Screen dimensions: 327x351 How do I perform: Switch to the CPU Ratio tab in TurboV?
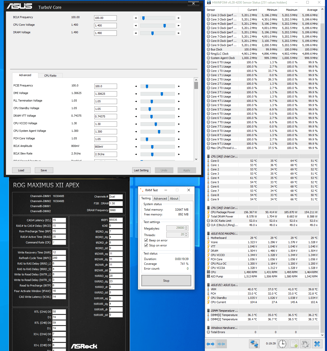[50, 76]
